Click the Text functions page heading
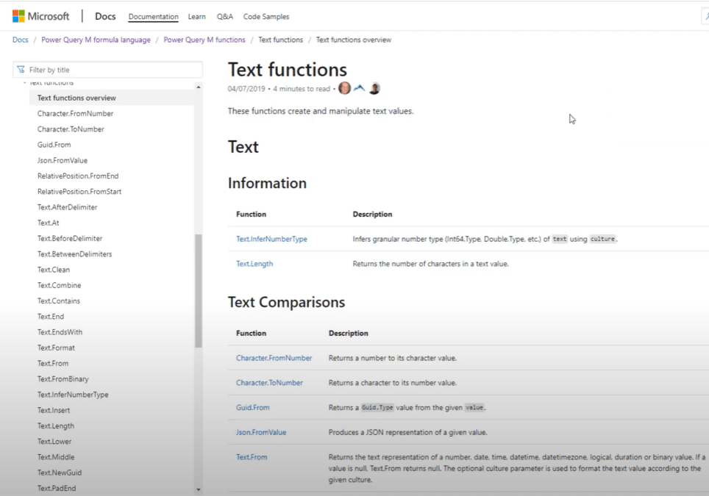 tap(288, 70)
